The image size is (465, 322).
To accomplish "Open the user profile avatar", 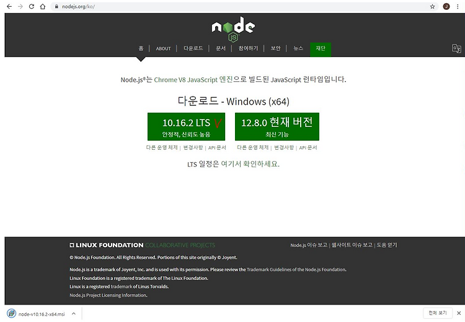I will 446,7.
